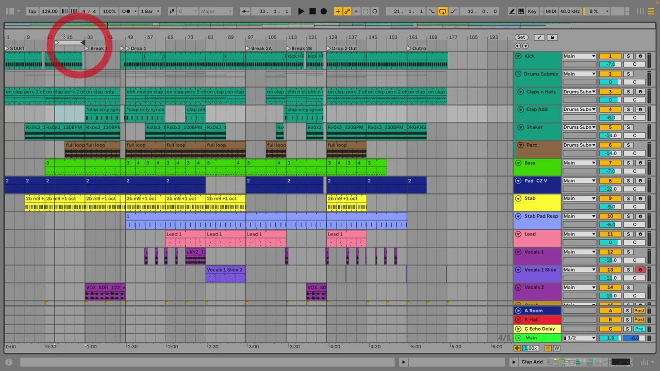Toggle the waveform icon beside 1.00x

pyautogui.click(x=518, y=348)
